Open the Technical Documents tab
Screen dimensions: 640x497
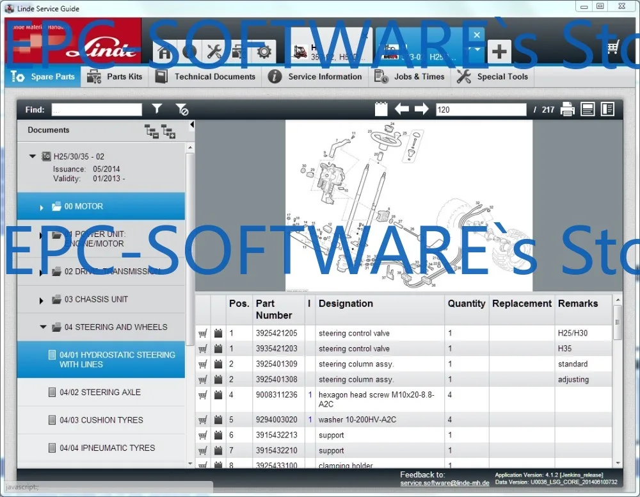[206, 77]
